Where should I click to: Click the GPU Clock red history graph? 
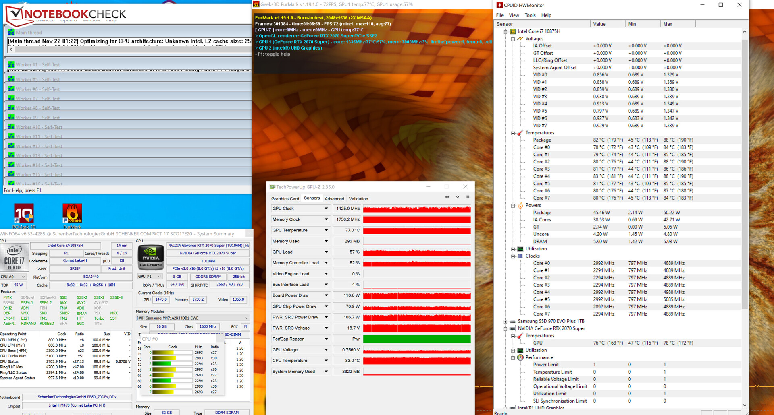417,209
